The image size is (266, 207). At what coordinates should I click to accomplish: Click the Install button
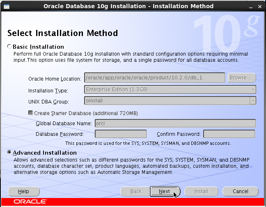coord(201,191)
